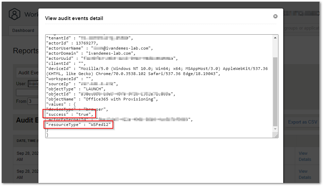Switch to the Dashboard tab
Screen dimensions: 323x186
tap(23, 31)
